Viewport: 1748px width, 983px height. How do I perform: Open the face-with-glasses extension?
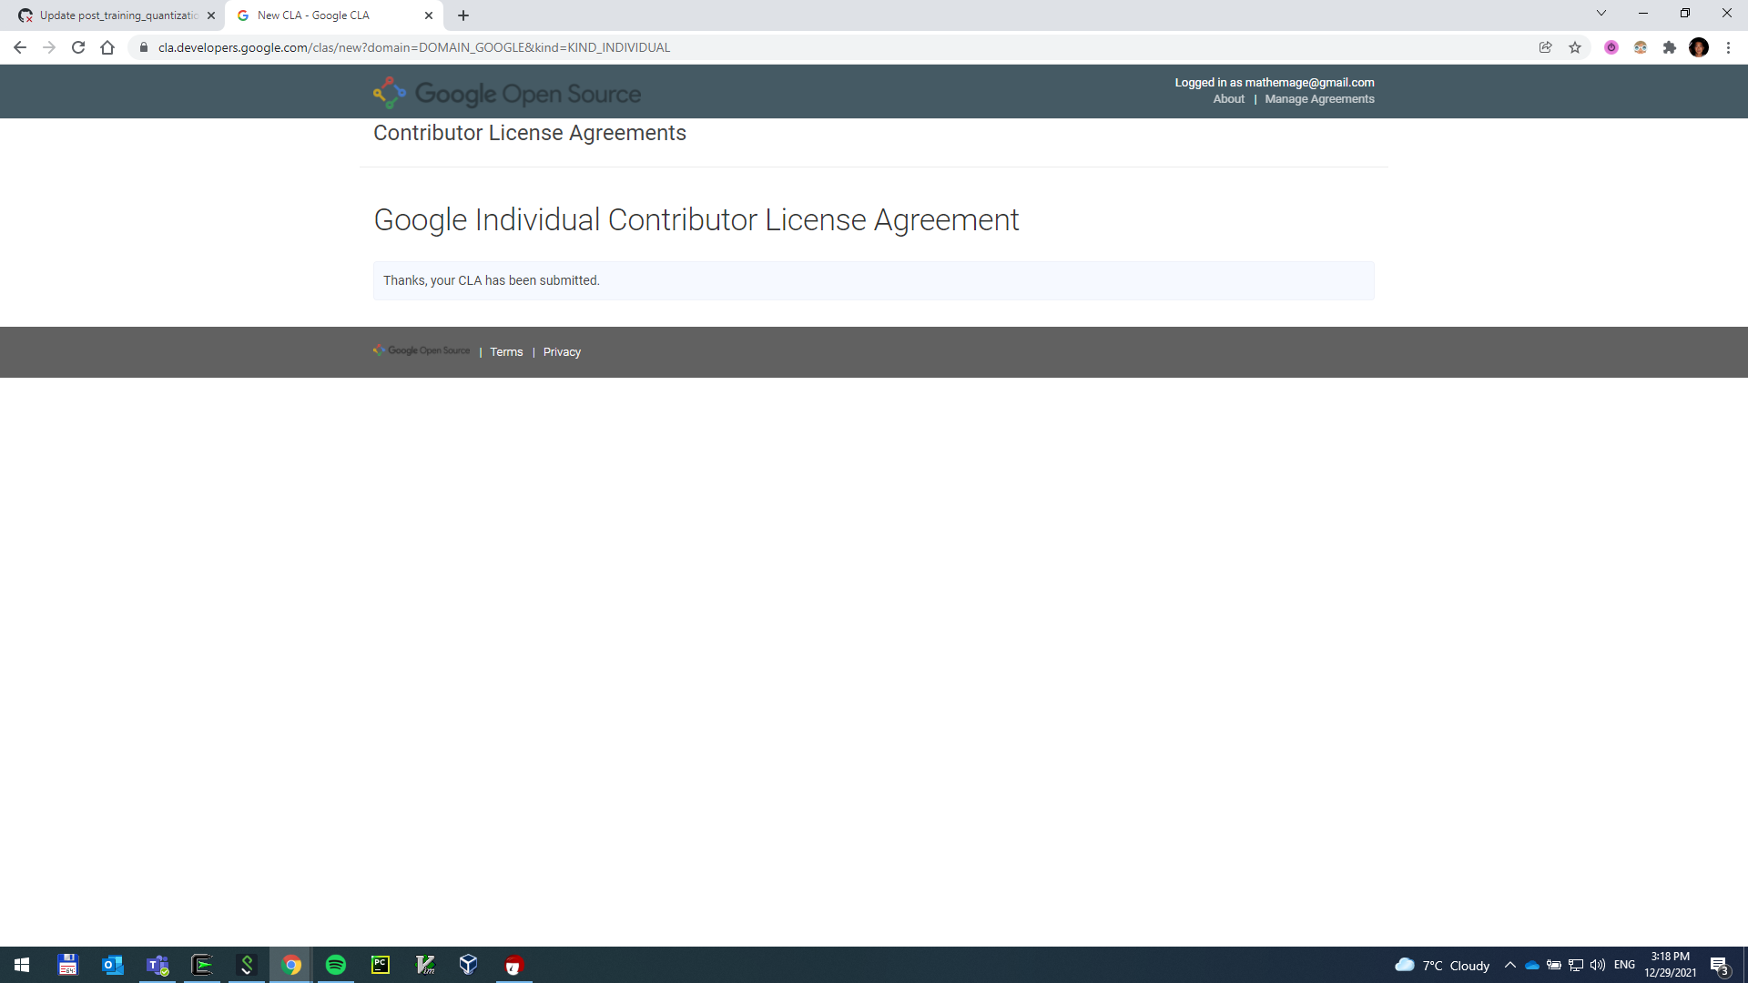[x=1641, y=47]
